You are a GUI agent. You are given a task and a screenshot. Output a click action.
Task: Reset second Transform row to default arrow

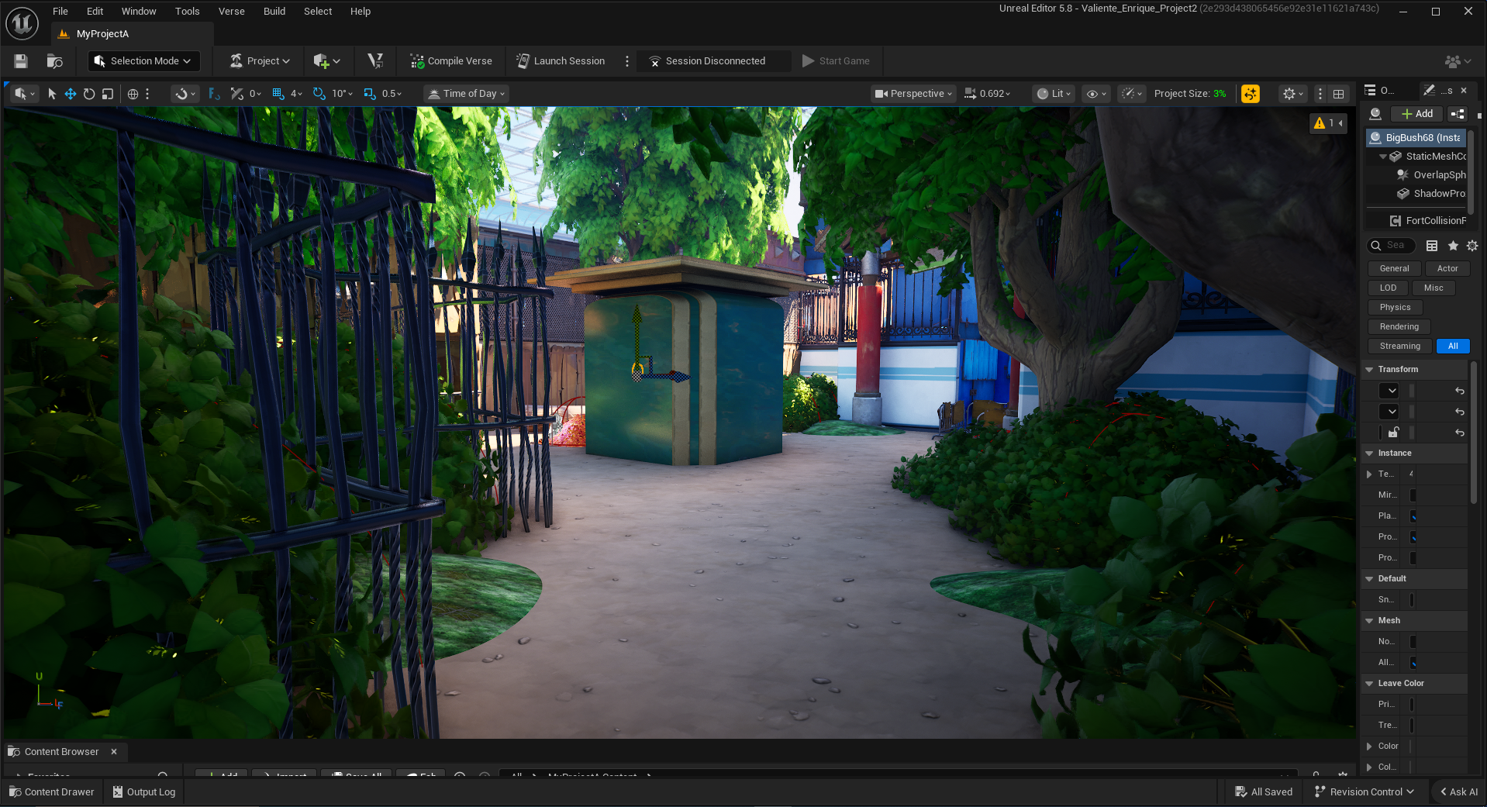click(x=1460, y=412)
